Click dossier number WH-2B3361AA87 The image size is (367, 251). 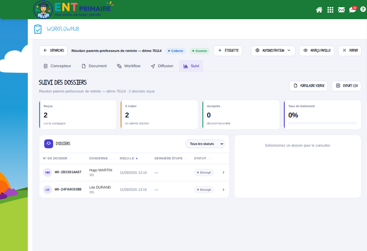(x=68, y=172)
